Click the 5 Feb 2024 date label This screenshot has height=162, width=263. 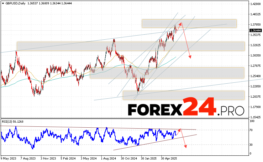(68, 158)
